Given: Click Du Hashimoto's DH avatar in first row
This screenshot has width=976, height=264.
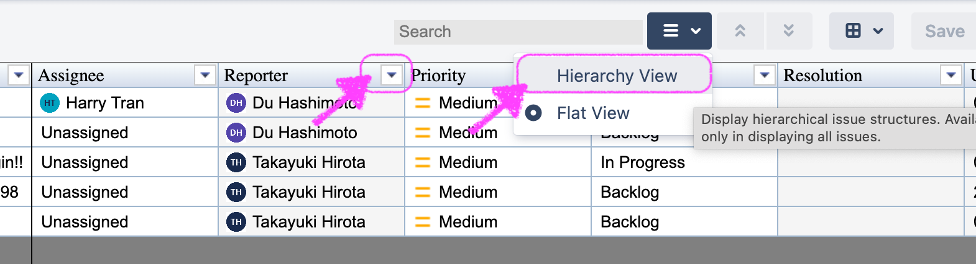Looking at the screenshot, I should coord(236,103).
